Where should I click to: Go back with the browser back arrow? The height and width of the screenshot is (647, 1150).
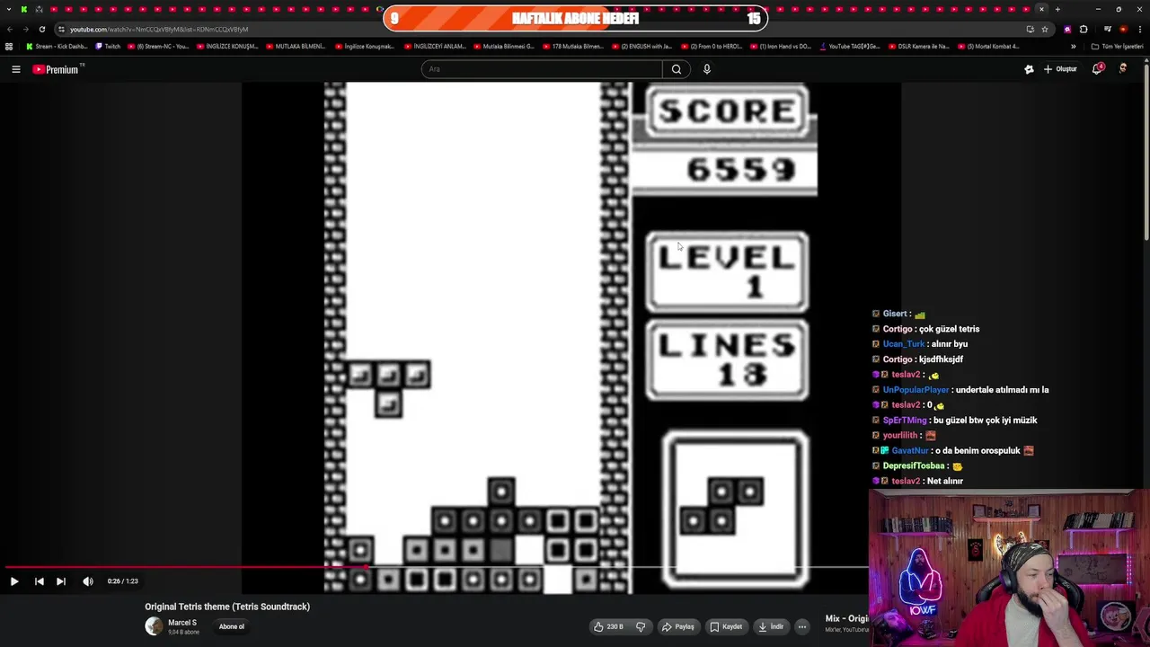9,29
